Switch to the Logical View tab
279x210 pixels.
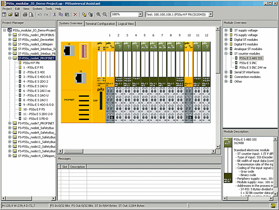[126, 24]
